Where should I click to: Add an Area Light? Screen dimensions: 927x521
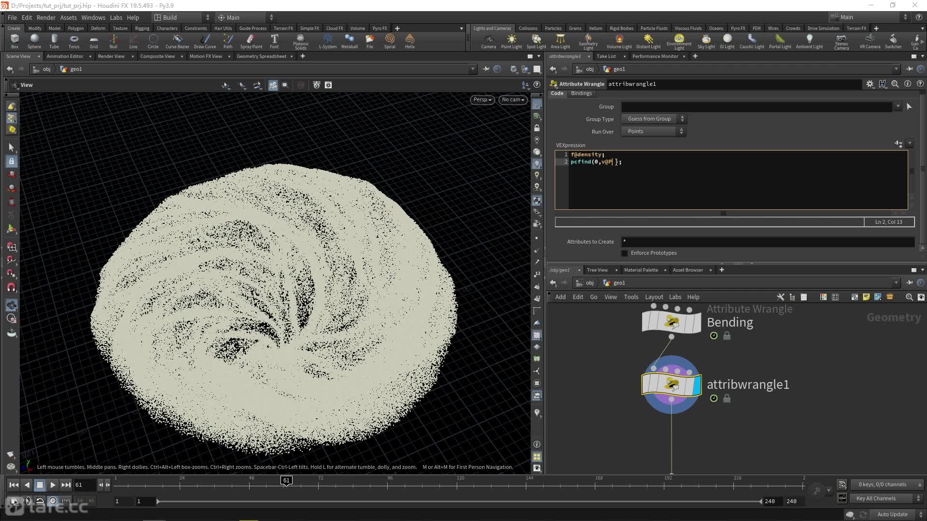561,41
